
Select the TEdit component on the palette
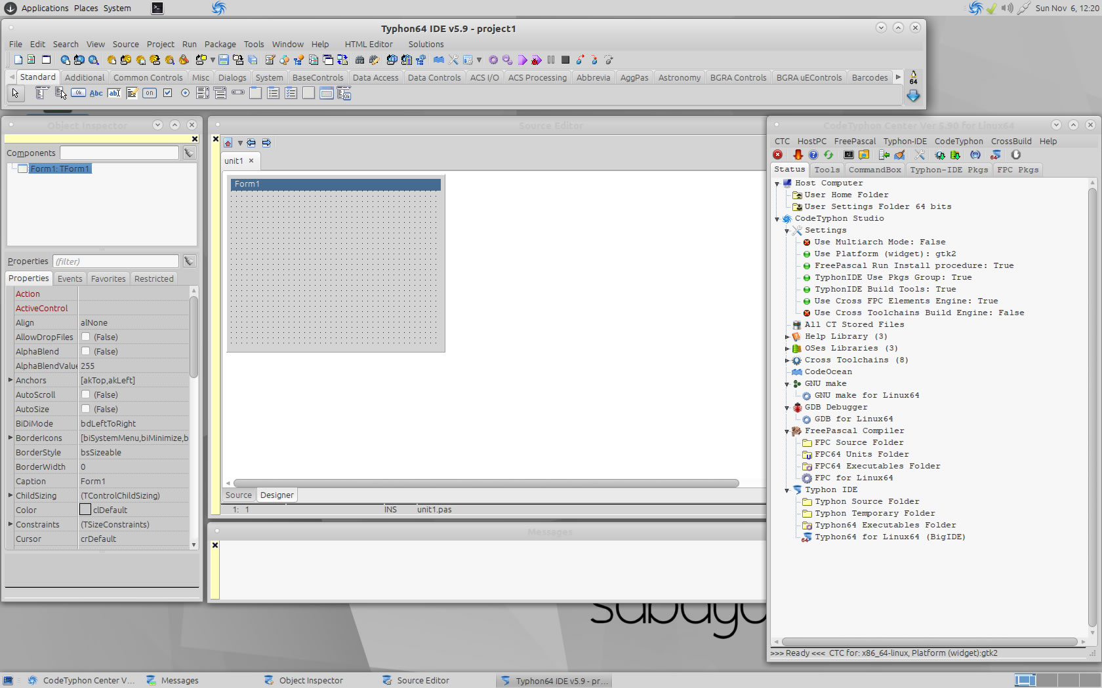click(x=114, y=93)
